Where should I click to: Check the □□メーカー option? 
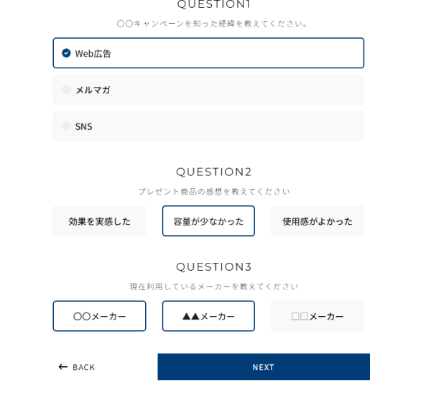coord(318,316)
